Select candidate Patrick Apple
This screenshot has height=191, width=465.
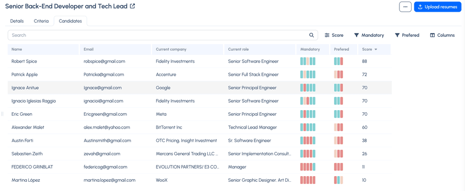tap(25, 74)
